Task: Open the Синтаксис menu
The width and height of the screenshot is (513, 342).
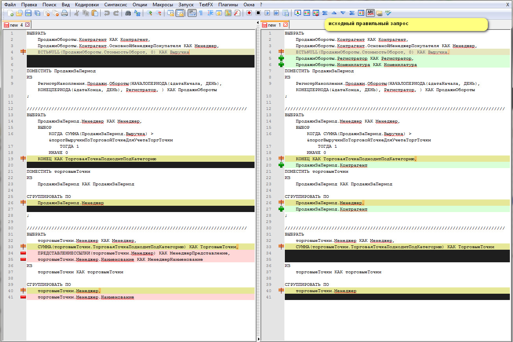Action: pos(116,5)
